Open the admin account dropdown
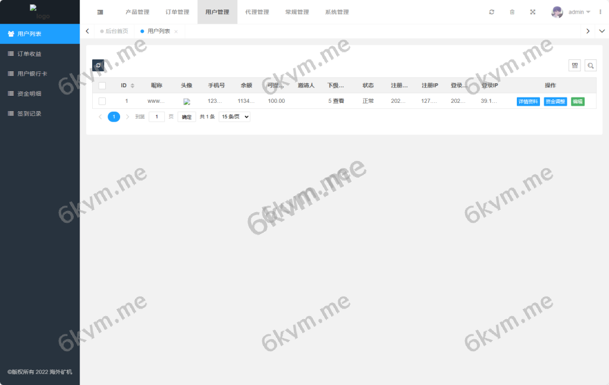Viewport: 609px width, 385px height. (575, 11)
